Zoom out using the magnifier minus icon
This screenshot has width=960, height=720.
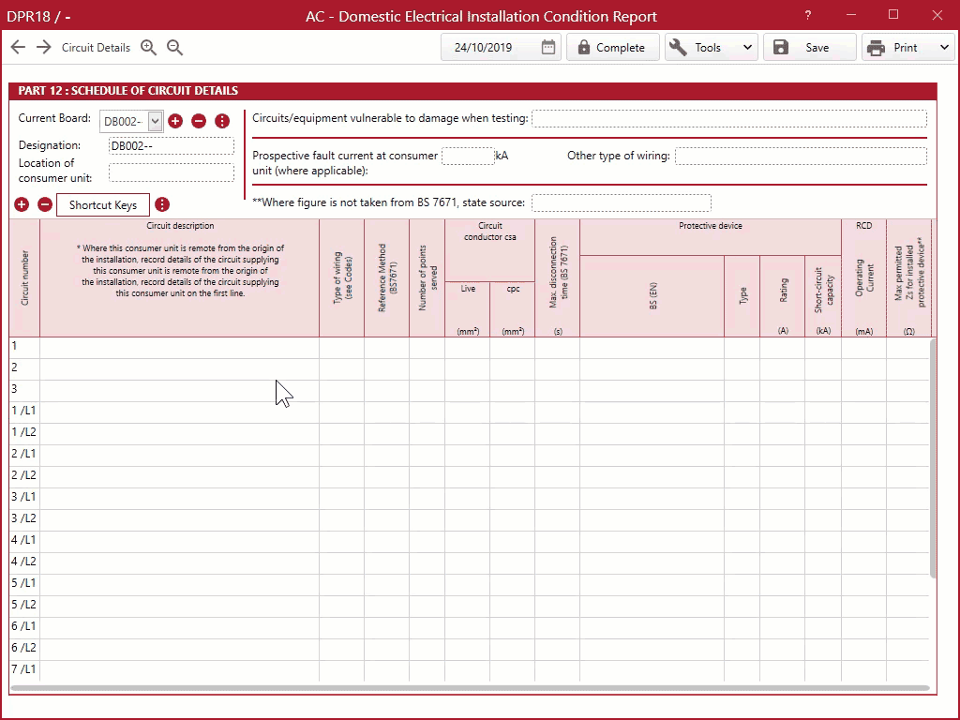coord(174,48)
